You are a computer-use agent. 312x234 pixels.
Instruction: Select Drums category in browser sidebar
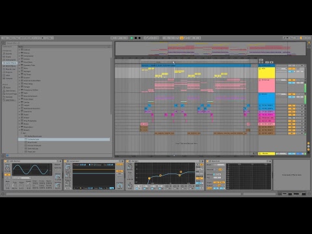(x=8, y=57)
